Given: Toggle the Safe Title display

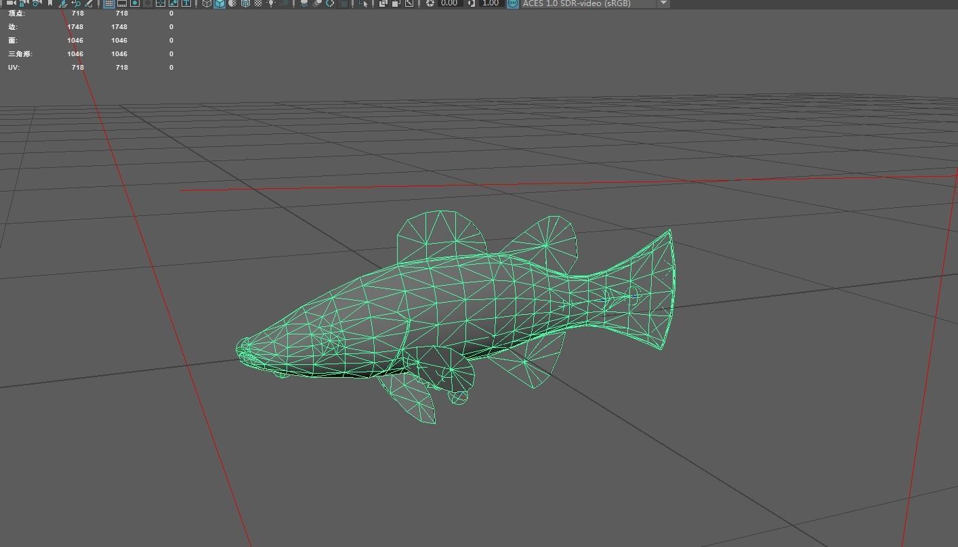Looking at the screenshot, I should 186,3.
